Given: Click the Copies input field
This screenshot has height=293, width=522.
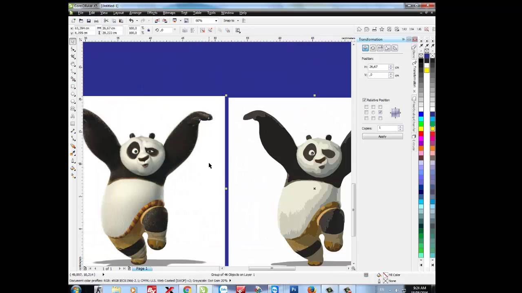Looking at the screenshot, I should tap(387, 128).
